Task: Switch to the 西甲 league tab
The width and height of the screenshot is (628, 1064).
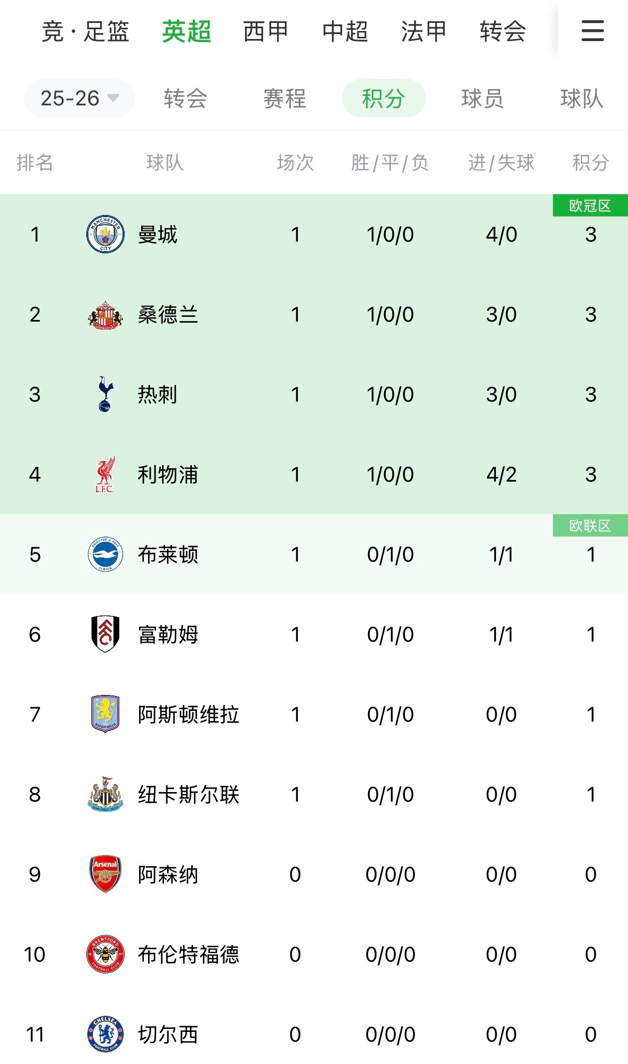Action: pyautogui.click(x=266, y=31)
